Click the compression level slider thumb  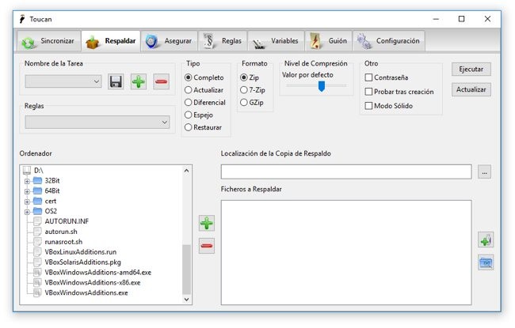322,86
